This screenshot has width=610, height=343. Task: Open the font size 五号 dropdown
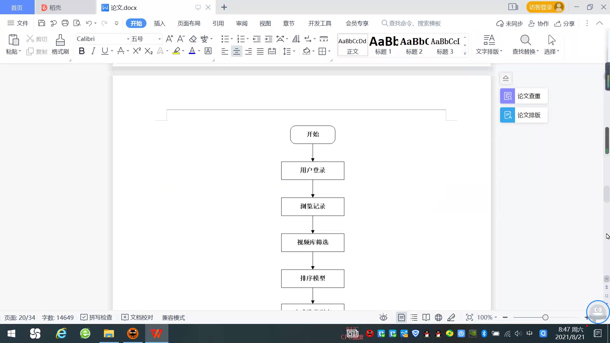[x=159, y=39]
